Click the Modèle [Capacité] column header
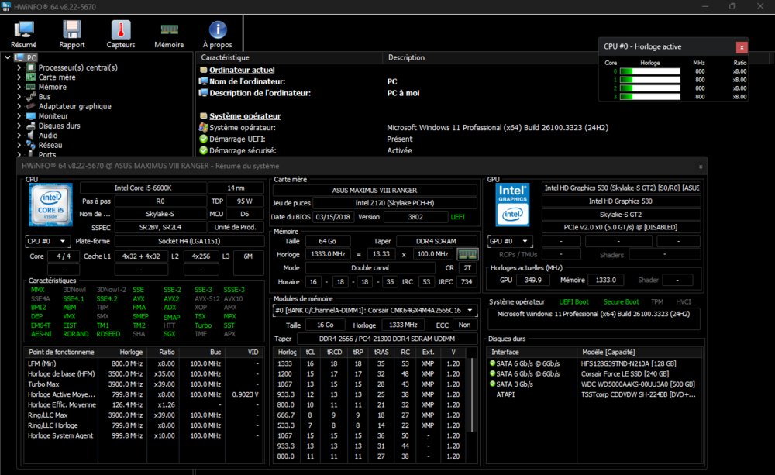Viewport: 775px width, 475px height. (609, 351)
